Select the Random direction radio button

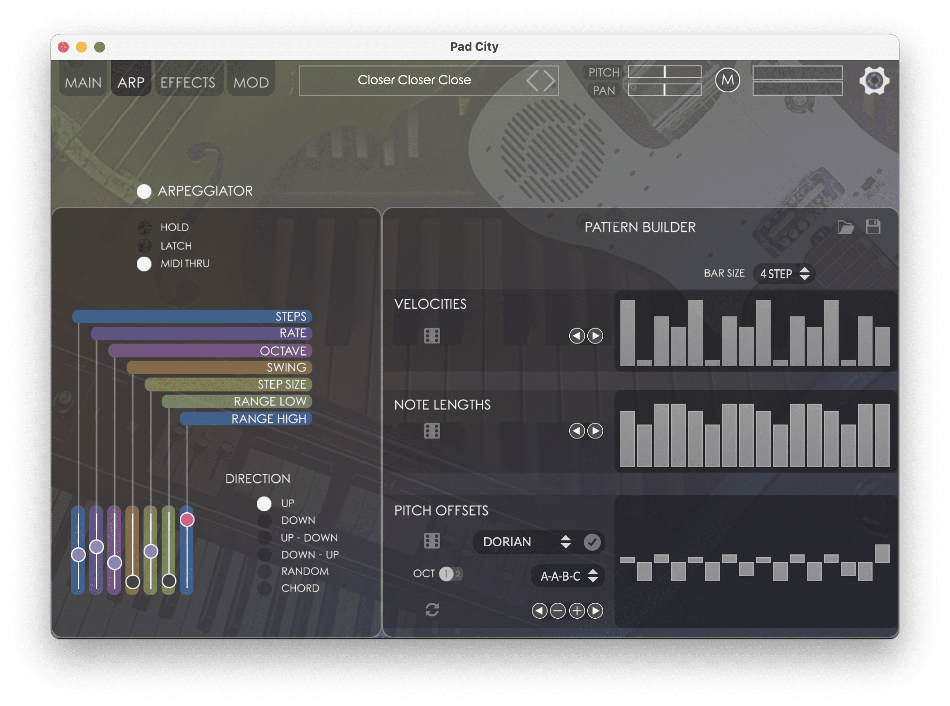[264, 571]
